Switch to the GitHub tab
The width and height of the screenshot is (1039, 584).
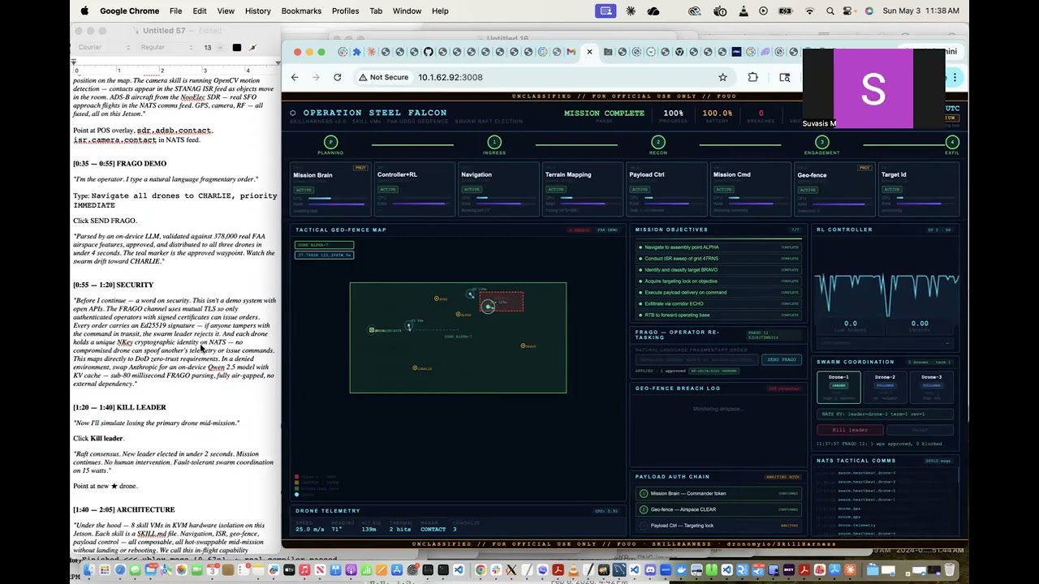tap(428, 52)
